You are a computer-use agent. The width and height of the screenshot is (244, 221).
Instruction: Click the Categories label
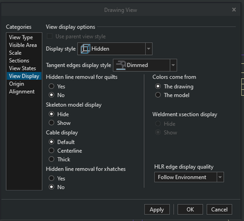(x=18, y=27)
